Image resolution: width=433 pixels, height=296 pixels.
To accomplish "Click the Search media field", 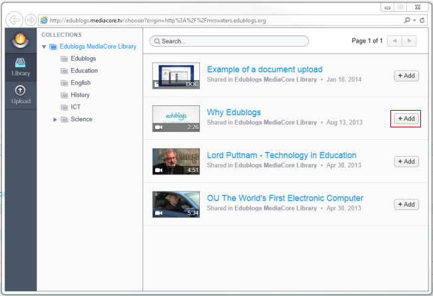I will click(x=229, y=41).
